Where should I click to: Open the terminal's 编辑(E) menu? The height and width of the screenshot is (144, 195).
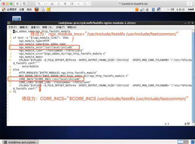coord(24,27)
